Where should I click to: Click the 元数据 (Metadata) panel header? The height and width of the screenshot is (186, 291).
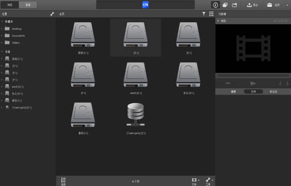222,14
